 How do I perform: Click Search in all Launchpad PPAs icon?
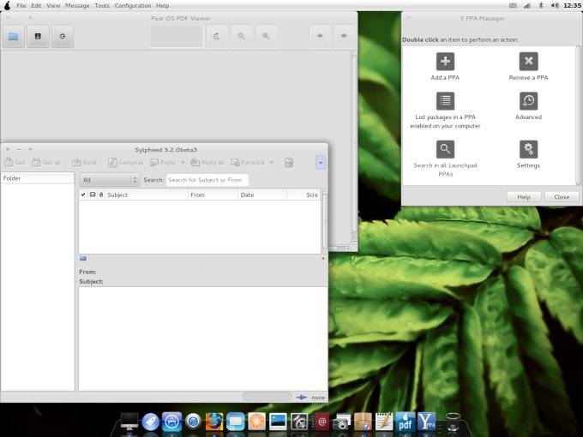pyautogui.click(x=445, y=149)
